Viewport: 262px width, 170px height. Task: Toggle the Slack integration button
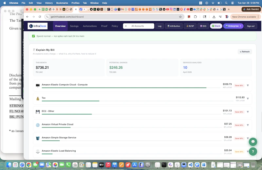click(x=216, y=26)
